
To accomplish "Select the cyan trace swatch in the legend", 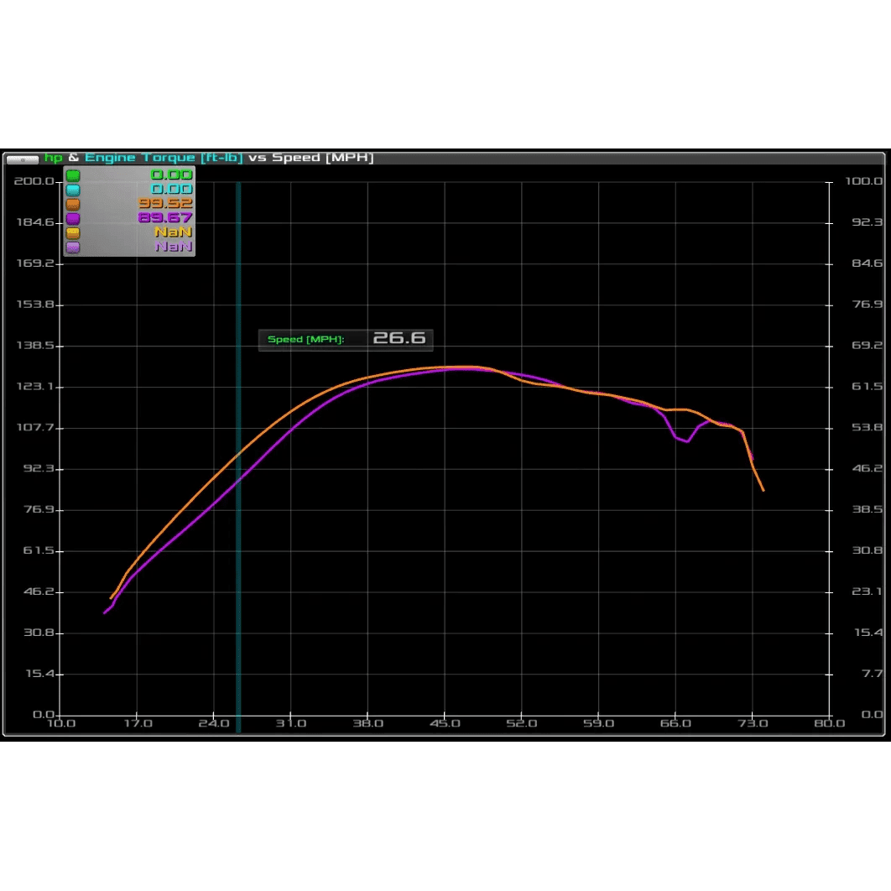I will [x=72, y=190].
